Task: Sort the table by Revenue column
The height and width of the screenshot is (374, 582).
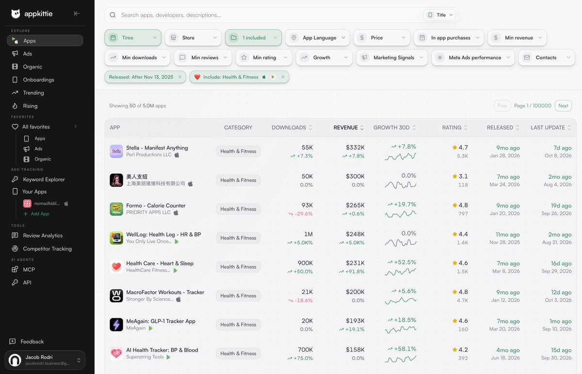Action: tap(349, 128)
